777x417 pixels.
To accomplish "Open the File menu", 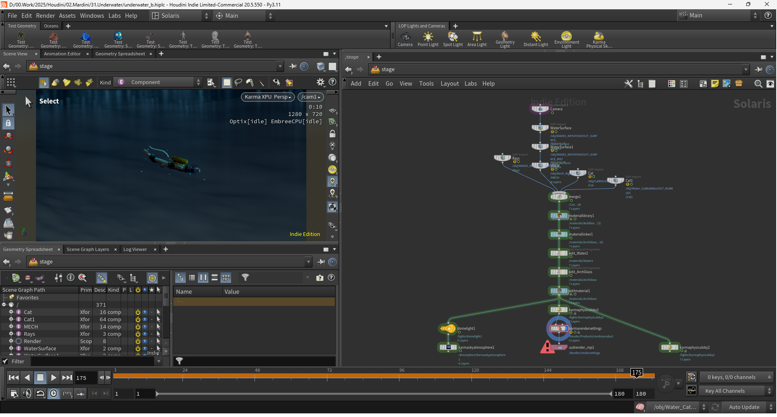I will pos(12,16).
